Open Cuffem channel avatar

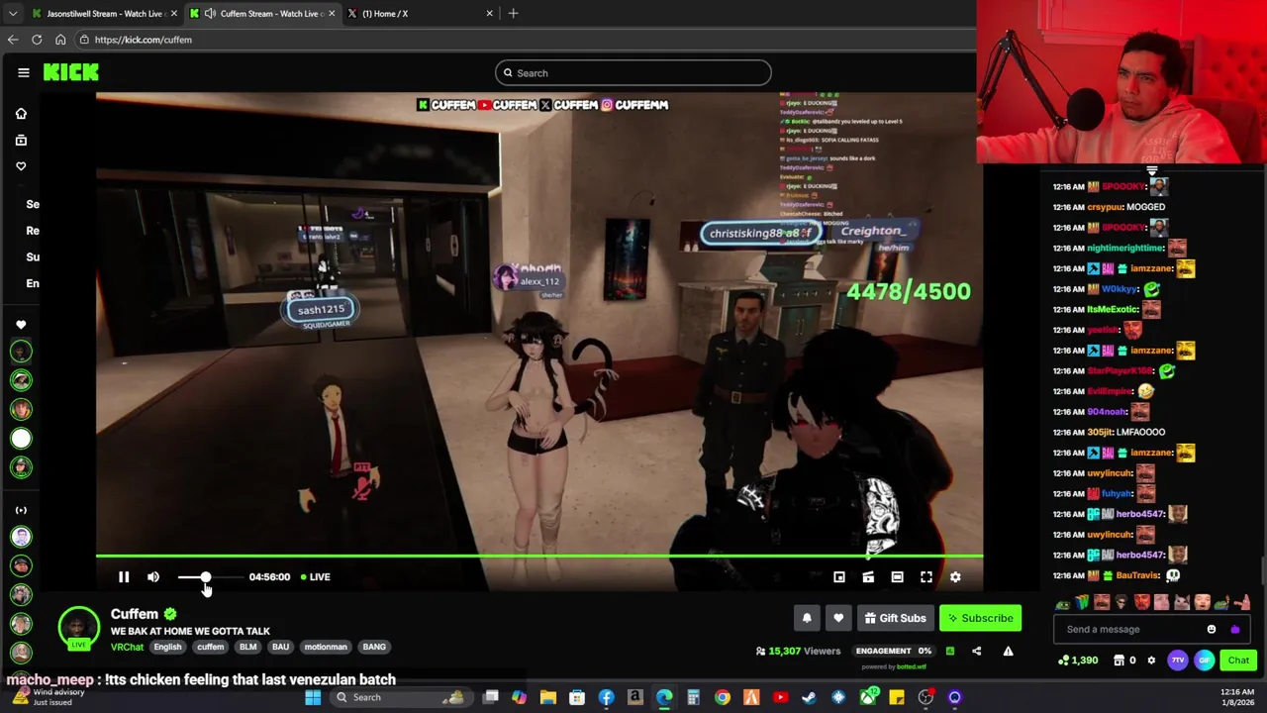78,627
